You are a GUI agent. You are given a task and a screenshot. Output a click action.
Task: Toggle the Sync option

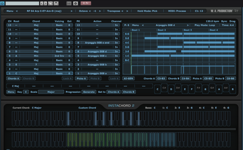[x=224, y=21]
